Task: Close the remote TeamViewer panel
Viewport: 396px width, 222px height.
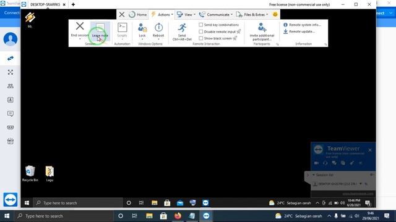Action: [x=370, y=150]
